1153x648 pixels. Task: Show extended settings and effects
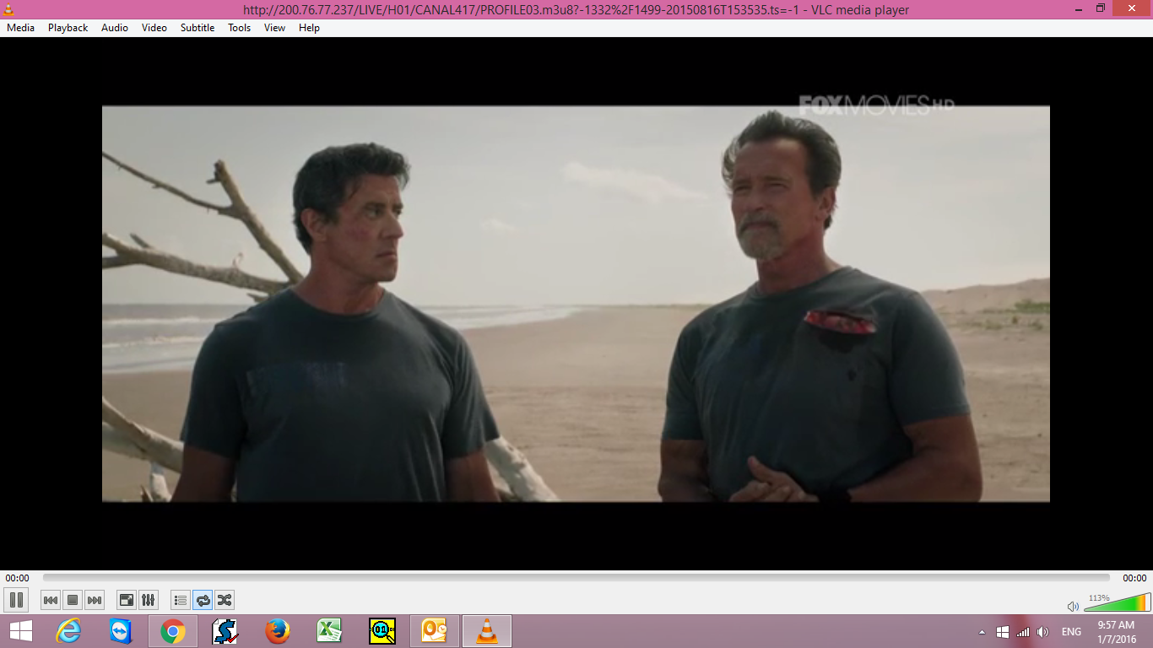(148, 600)
